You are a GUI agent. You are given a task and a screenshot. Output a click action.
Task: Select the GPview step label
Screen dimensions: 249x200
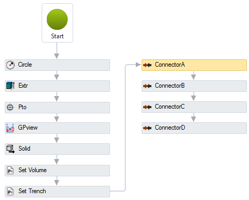tap(28, 128)
